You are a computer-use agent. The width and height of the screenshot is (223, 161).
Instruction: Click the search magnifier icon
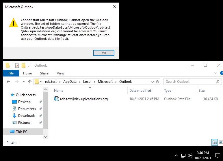(218, 82)
